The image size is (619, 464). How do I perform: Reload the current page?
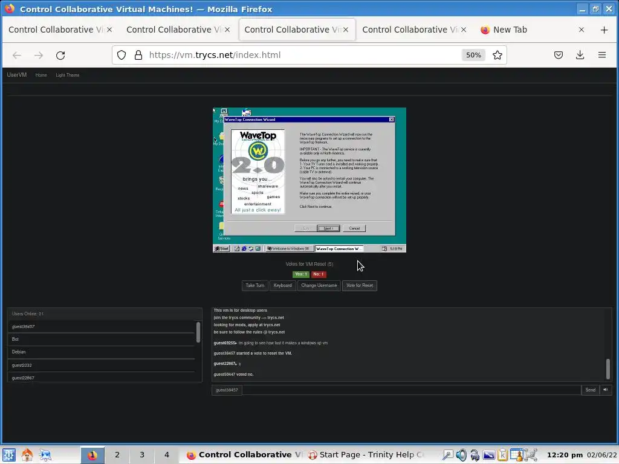[60, 55]
